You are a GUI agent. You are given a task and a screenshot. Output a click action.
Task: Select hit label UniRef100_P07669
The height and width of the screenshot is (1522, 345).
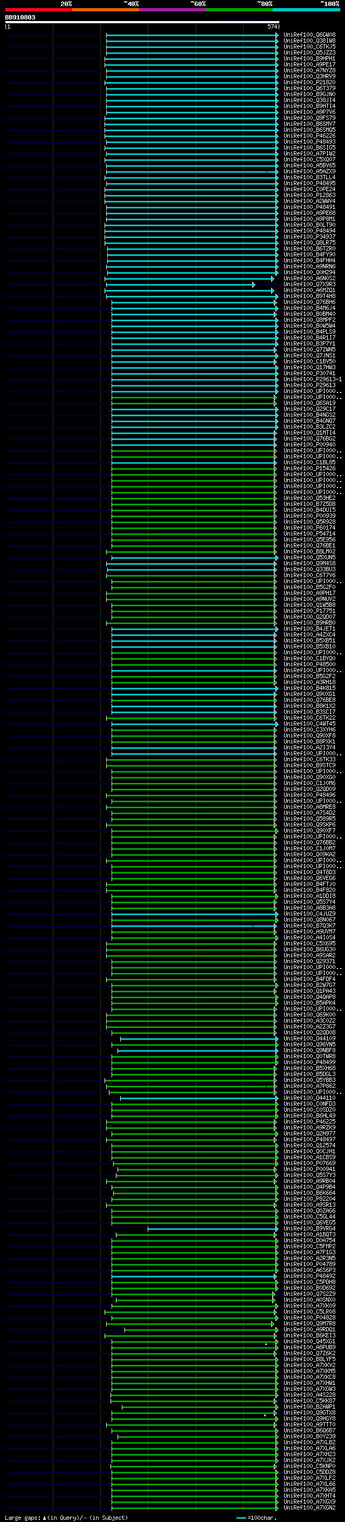[309, 1164]
